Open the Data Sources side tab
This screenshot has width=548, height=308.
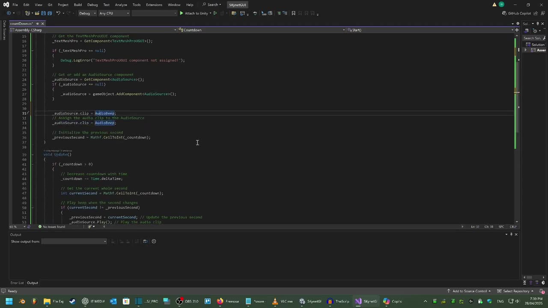click(x=4, y=30)
